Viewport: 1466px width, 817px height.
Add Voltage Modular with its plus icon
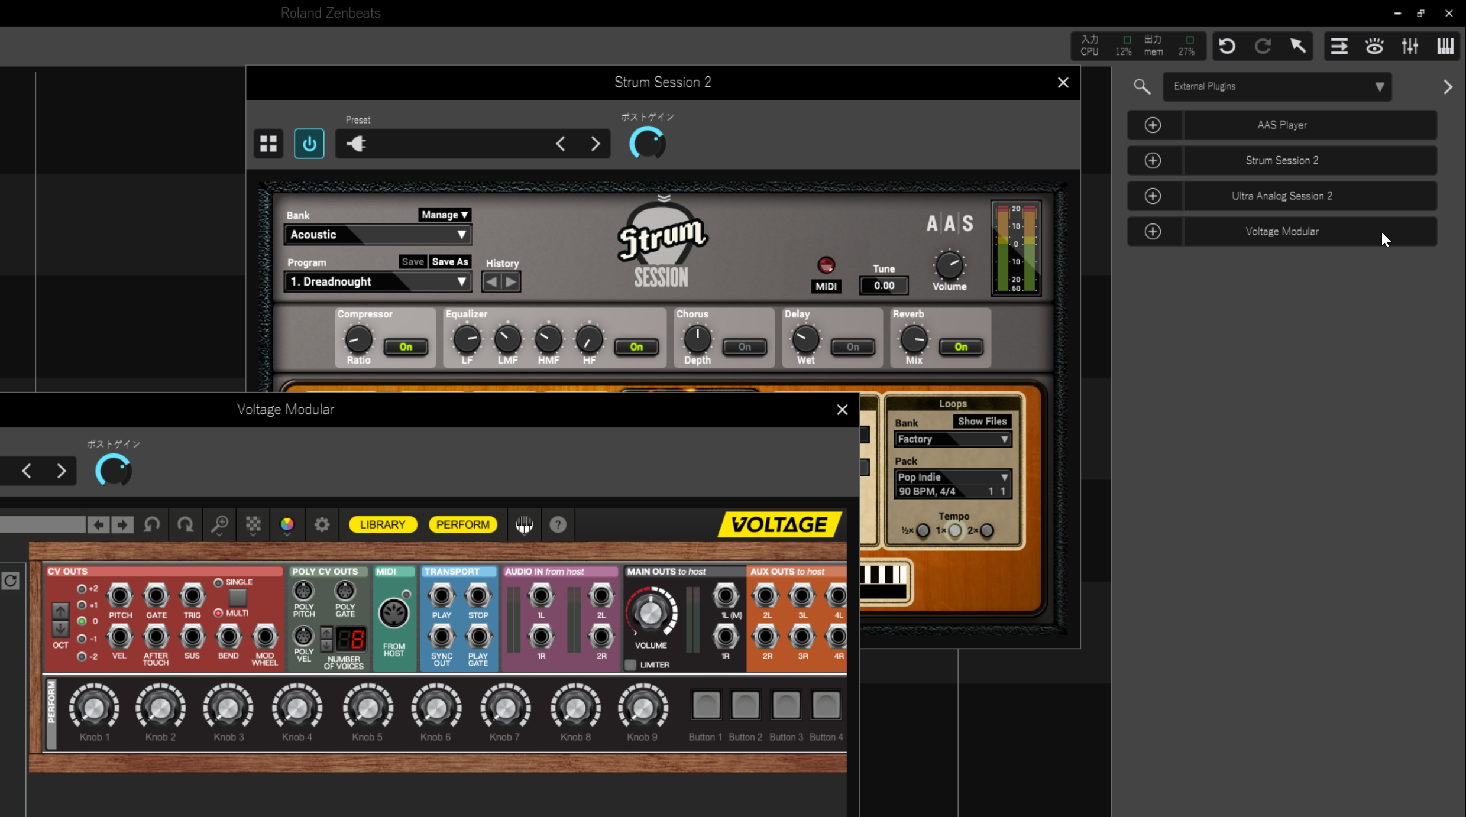click(x=1153, y=231)
